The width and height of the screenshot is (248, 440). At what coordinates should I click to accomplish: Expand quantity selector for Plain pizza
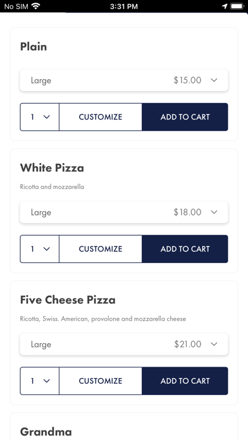tap(40, 117)
